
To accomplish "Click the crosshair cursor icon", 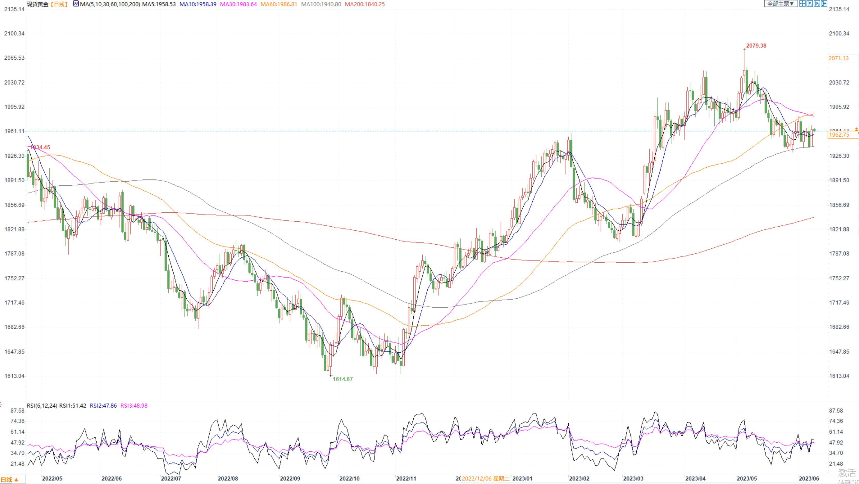I will click(x=802, y=4).
